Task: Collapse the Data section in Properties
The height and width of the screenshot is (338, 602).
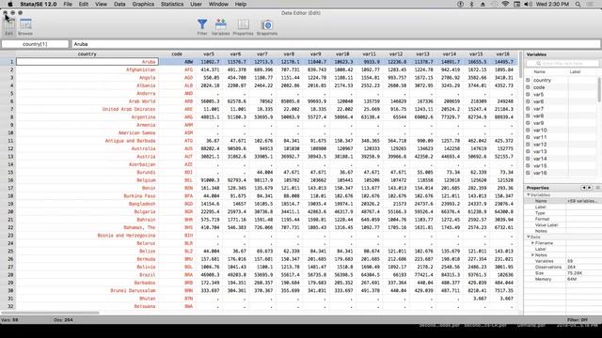Action: point(529,238)
